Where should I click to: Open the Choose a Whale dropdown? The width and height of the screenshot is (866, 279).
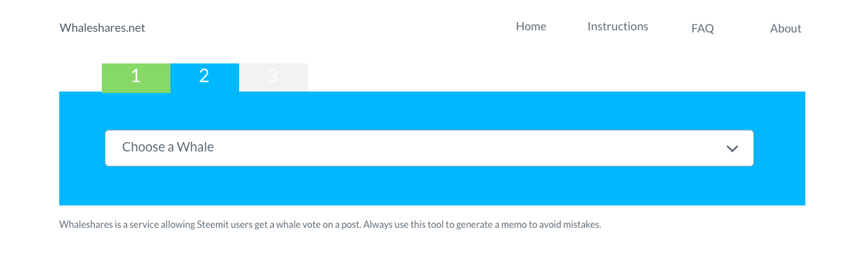tap(429, 148)
